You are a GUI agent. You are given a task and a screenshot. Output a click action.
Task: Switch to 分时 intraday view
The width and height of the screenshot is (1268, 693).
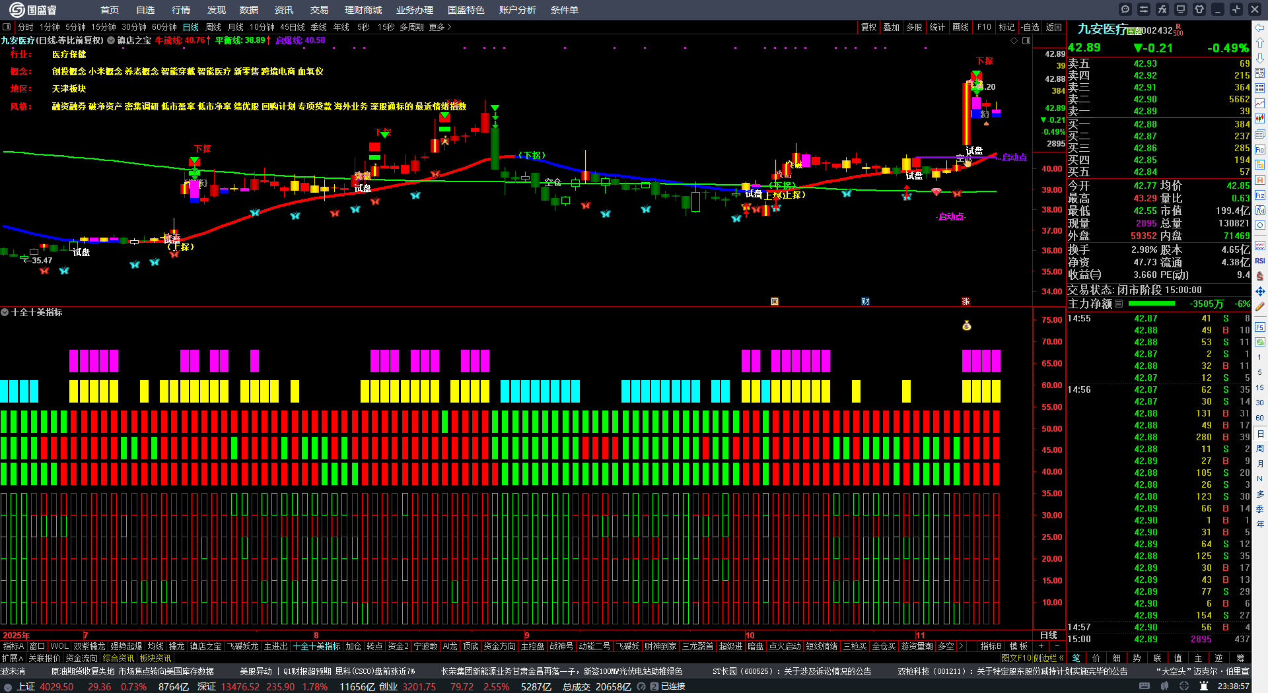pyautogui.click(x=25, y=27)
